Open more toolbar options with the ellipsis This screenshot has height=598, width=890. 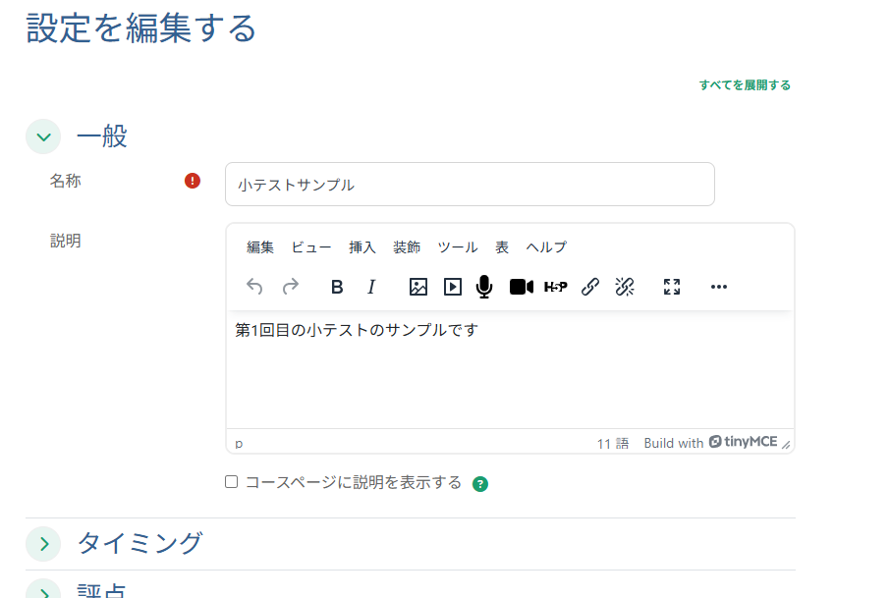718,287
